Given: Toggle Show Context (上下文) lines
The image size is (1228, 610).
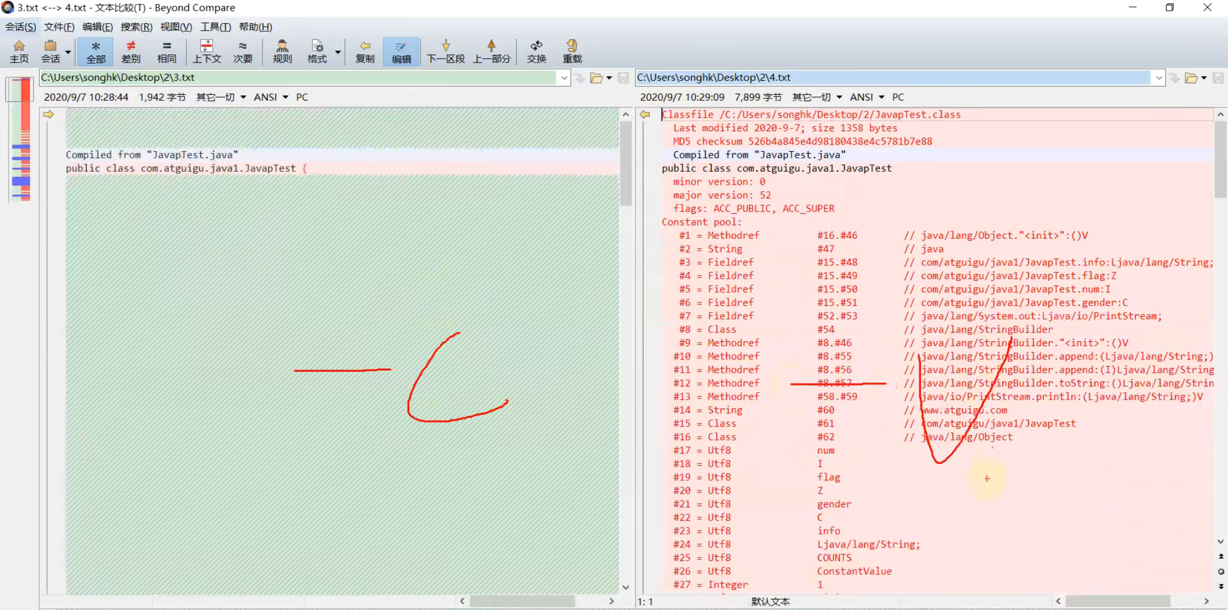Looking at the screenshot, I should [x=207, y=51].
